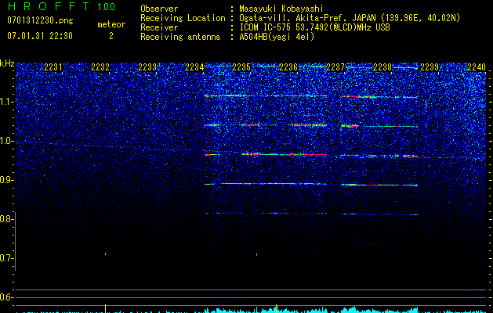Screen dimensions: 493x313
Task: Select the file name 0701312230.png
Action: [40, 21]
